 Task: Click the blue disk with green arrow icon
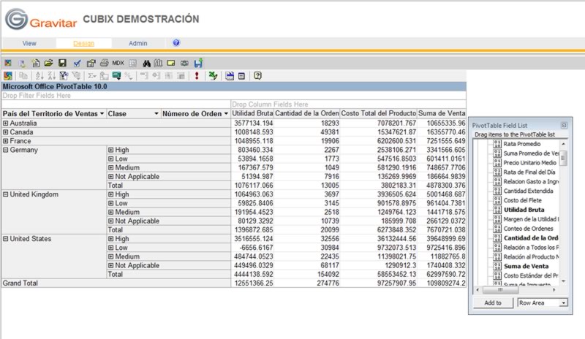(198, 63)
